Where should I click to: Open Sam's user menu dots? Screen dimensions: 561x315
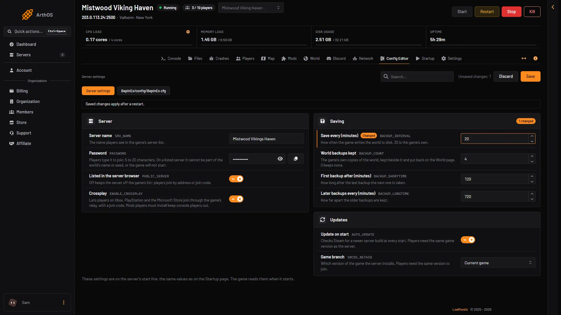coord(64,302)
